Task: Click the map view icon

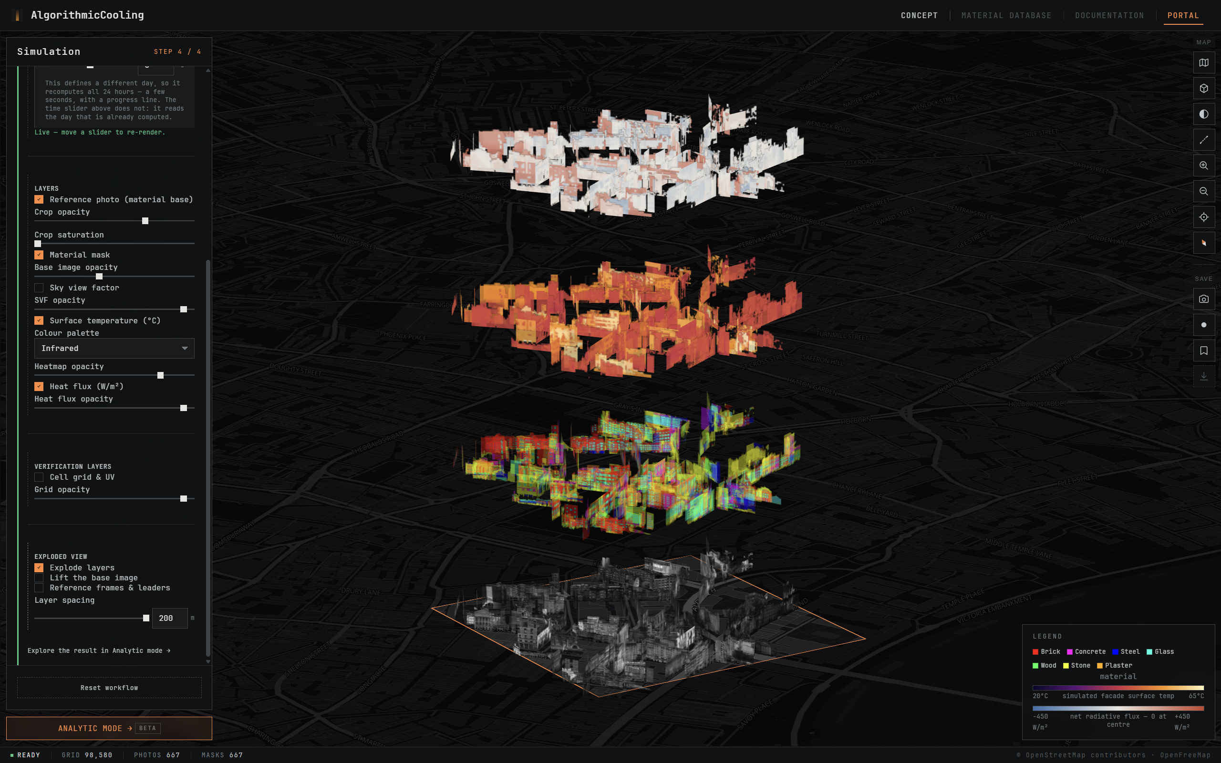Action: (x=1203, y=62)
